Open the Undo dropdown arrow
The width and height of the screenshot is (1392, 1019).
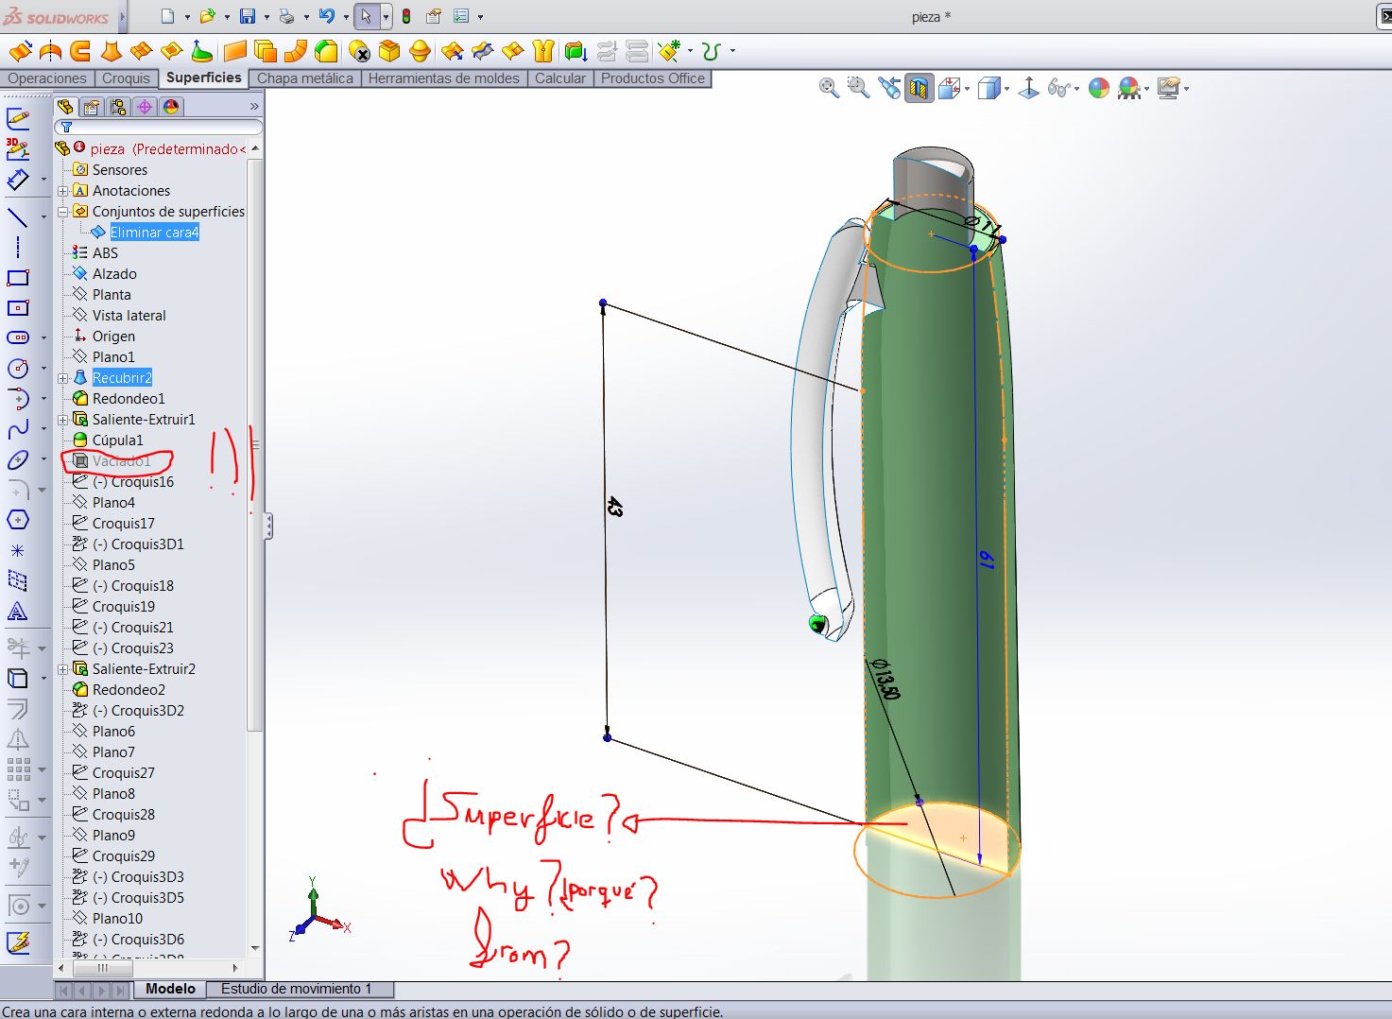tap(345, 16)
